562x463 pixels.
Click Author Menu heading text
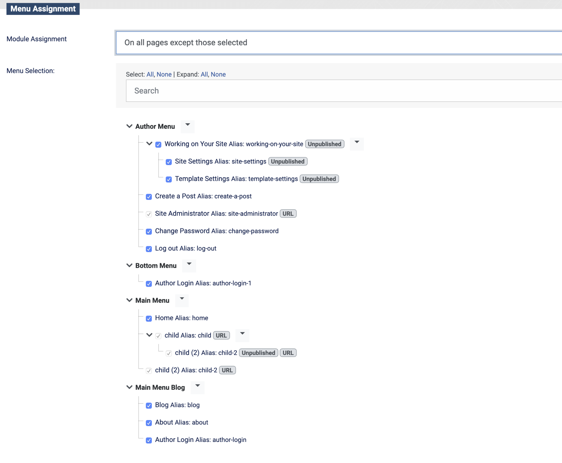click(155, 126)
